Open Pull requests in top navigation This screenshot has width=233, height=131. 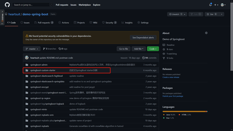(62, 5)
